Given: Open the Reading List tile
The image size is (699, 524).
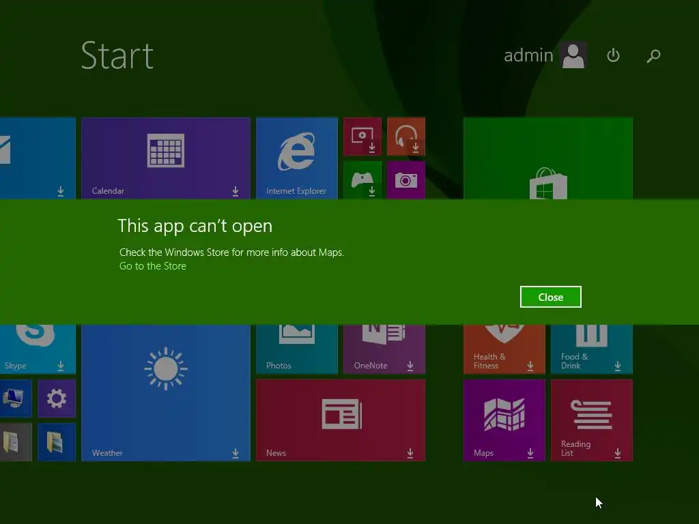Looking at the screenshot, I should (592, 420).
